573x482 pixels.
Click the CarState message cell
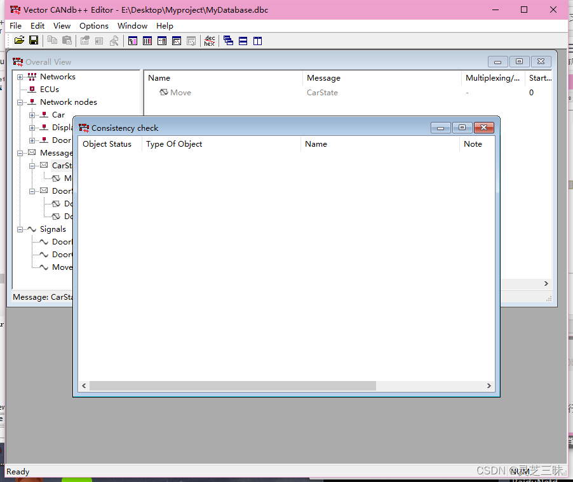[x=322, y=93]
